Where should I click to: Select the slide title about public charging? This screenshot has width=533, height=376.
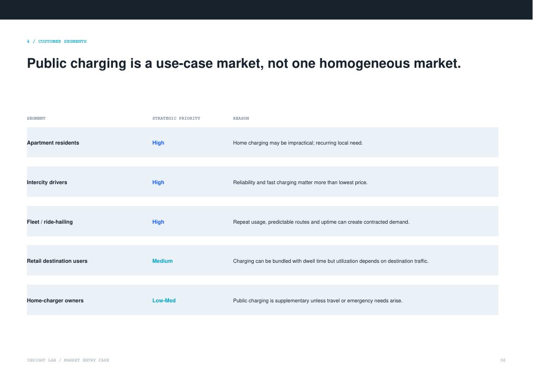point(244,64)
